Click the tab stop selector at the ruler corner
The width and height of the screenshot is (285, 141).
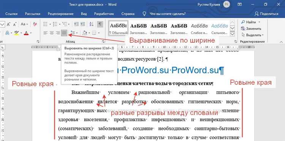pos(3,47)
